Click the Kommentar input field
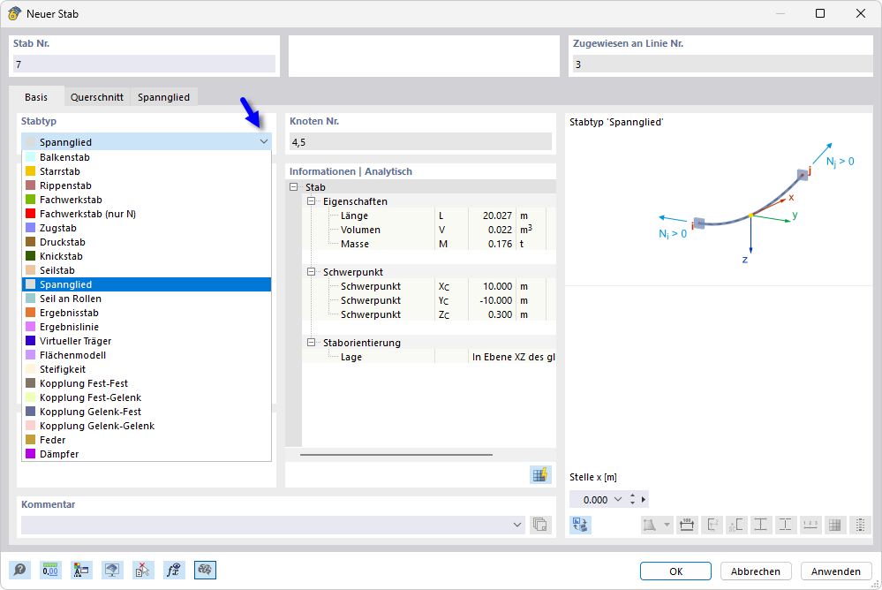The image size is (882, 590). point(273,525)
